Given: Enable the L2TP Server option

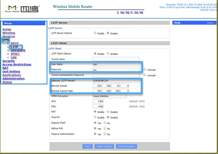Looking at the screenshot, I should [x=95, y=33].
